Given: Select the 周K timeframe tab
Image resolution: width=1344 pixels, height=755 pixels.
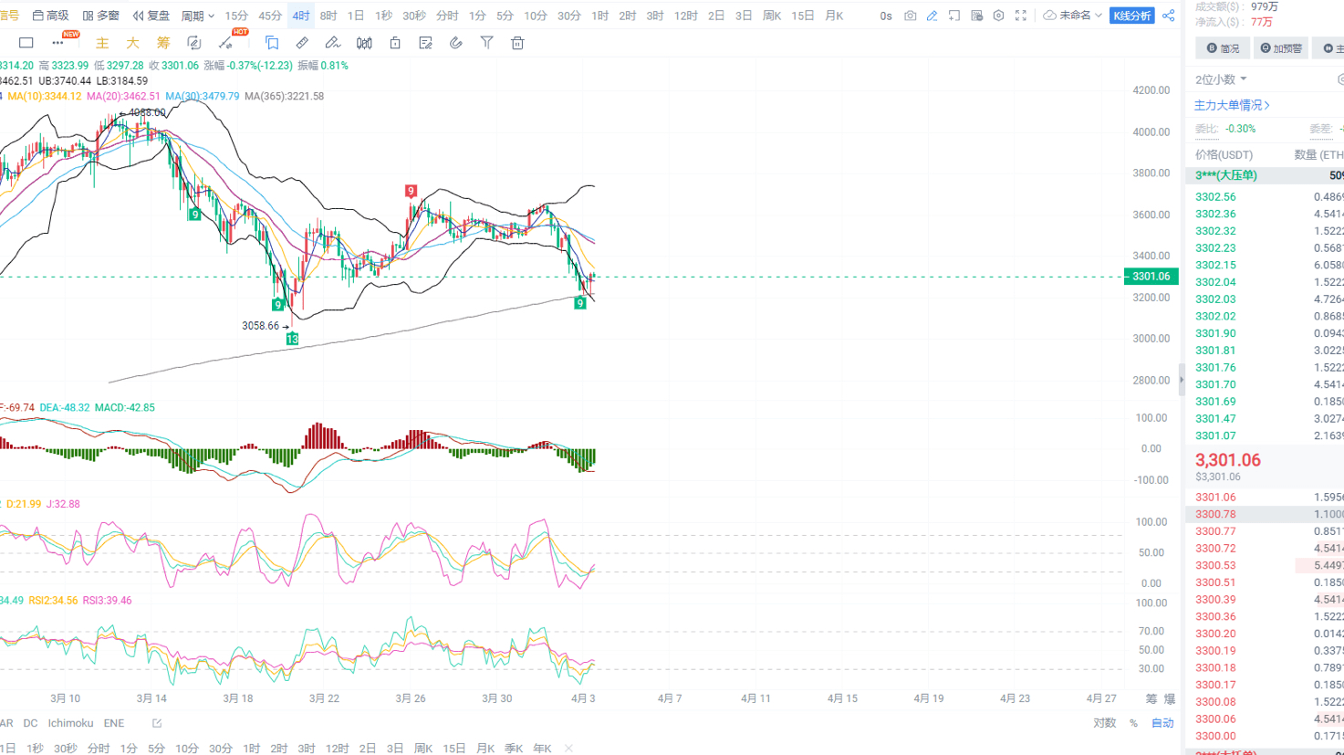Looking at the screenshot, I should [x=772, y=16].
